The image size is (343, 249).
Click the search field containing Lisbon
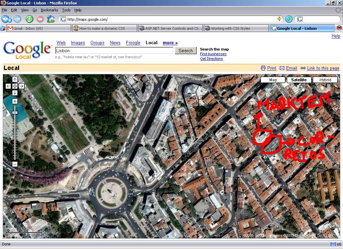point(114,51)
